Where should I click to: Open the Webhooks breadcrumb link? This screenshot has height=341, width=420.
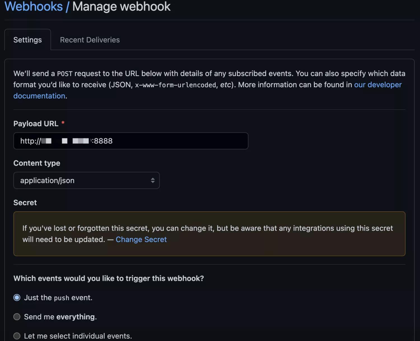(x=34, y=7)
